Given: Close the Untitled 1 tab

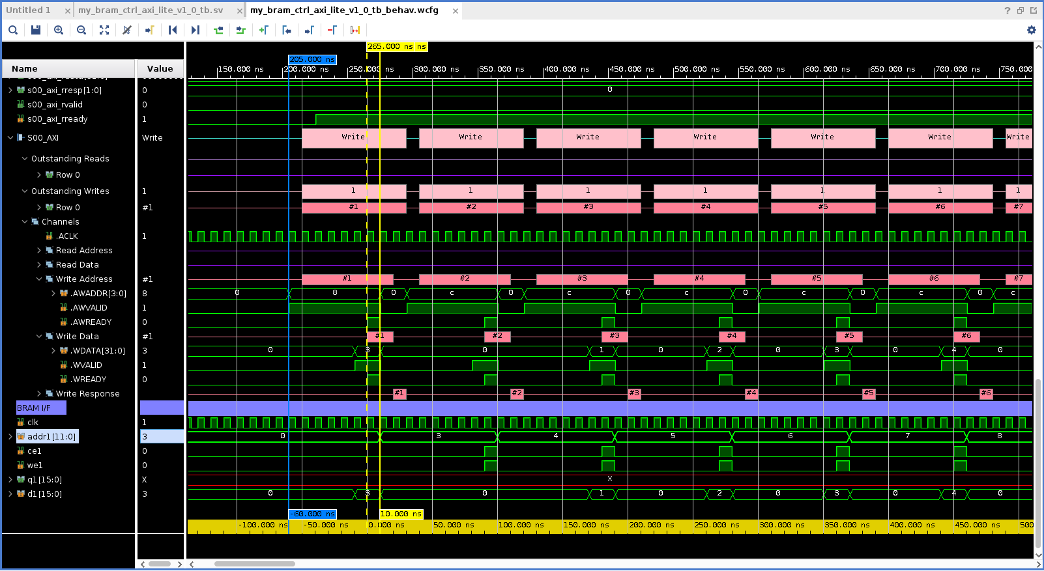Looking at the screenshot, I should coord(68,11).
